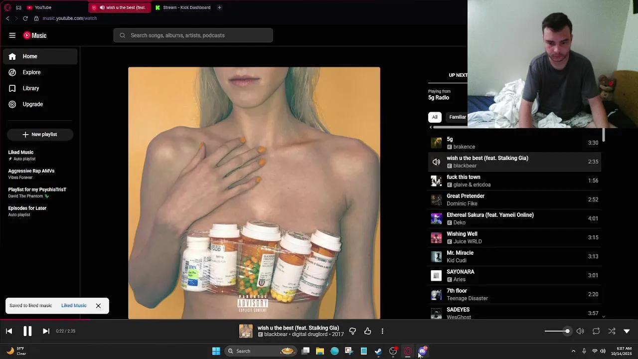
Task: Adjust the volume slider
Action: point(557,331)
